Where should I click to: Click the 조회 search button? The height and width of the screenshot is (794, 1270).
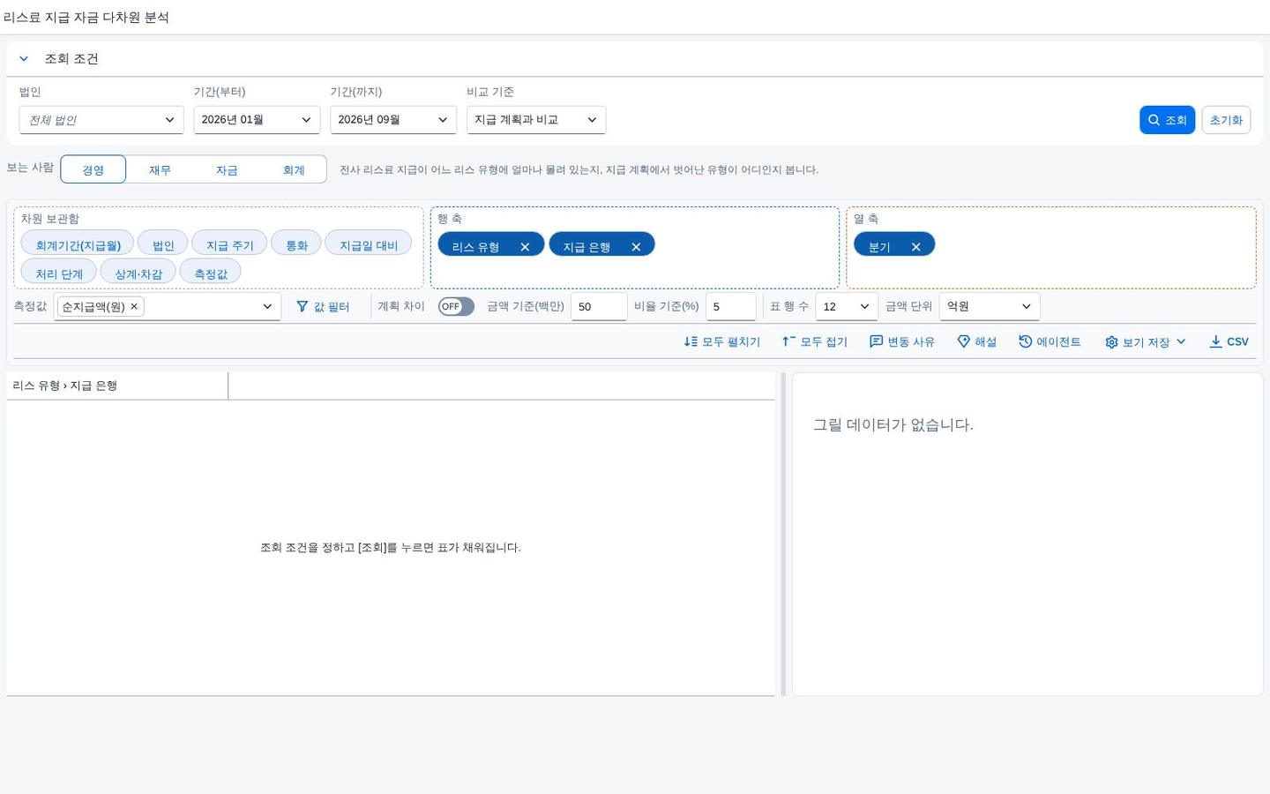[1167, 120]
